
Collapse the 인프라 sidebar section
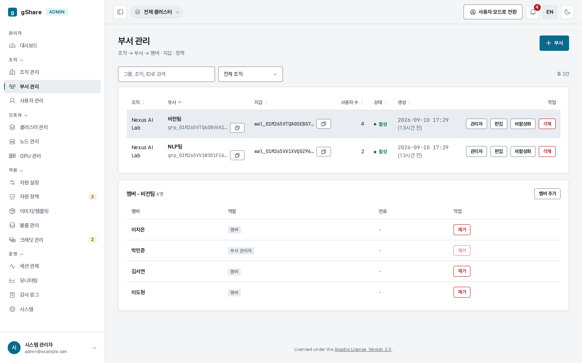18,115
